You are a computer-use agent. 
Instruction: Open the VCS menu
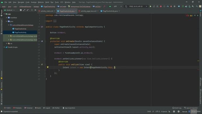click(62, 2)
